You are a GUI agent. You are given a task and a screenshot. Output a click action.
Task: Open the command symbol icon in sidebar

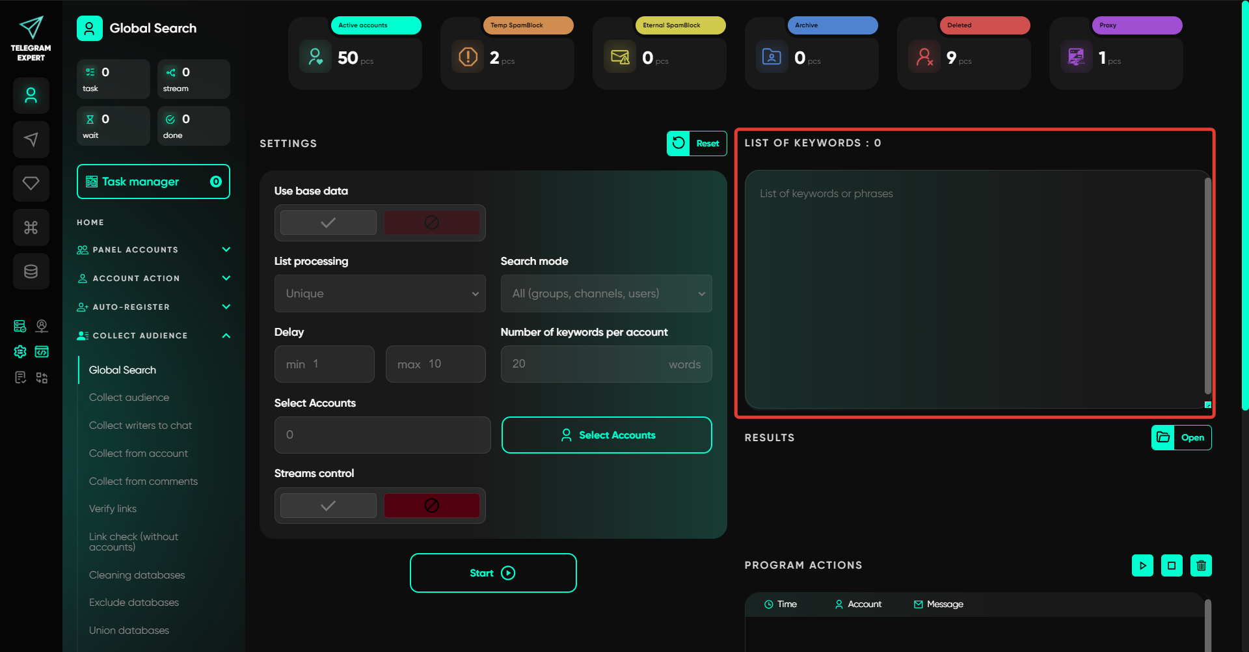31,227
